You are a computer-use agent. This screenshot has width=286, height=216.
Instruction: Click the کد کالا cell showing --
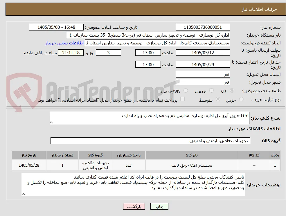254,165
